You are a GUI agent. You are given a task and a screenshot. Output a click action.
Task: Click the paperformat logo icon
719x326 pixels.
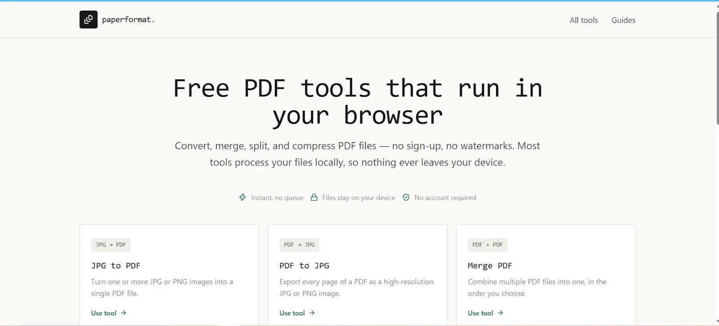[89, 20]
